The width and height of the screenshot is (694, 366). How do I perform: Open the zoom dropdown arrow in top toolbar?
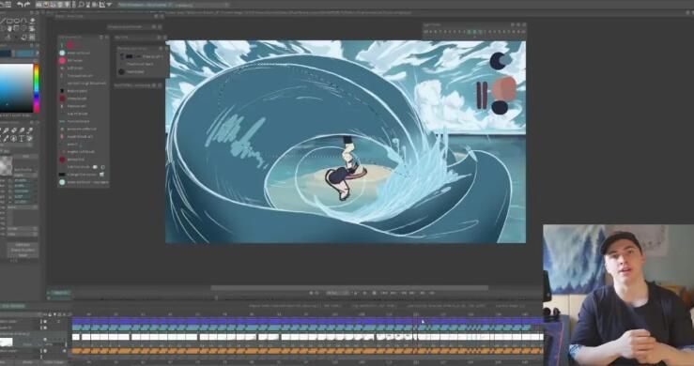pyautogui.click(x=109, y=5)
